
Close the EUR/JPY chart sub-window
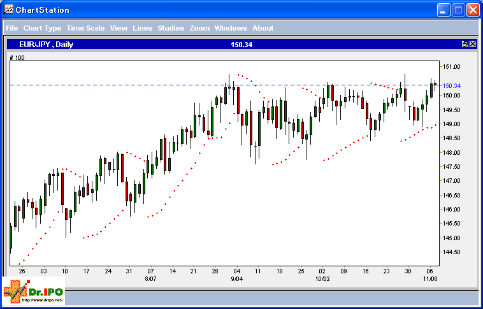[x=473, y=44]
